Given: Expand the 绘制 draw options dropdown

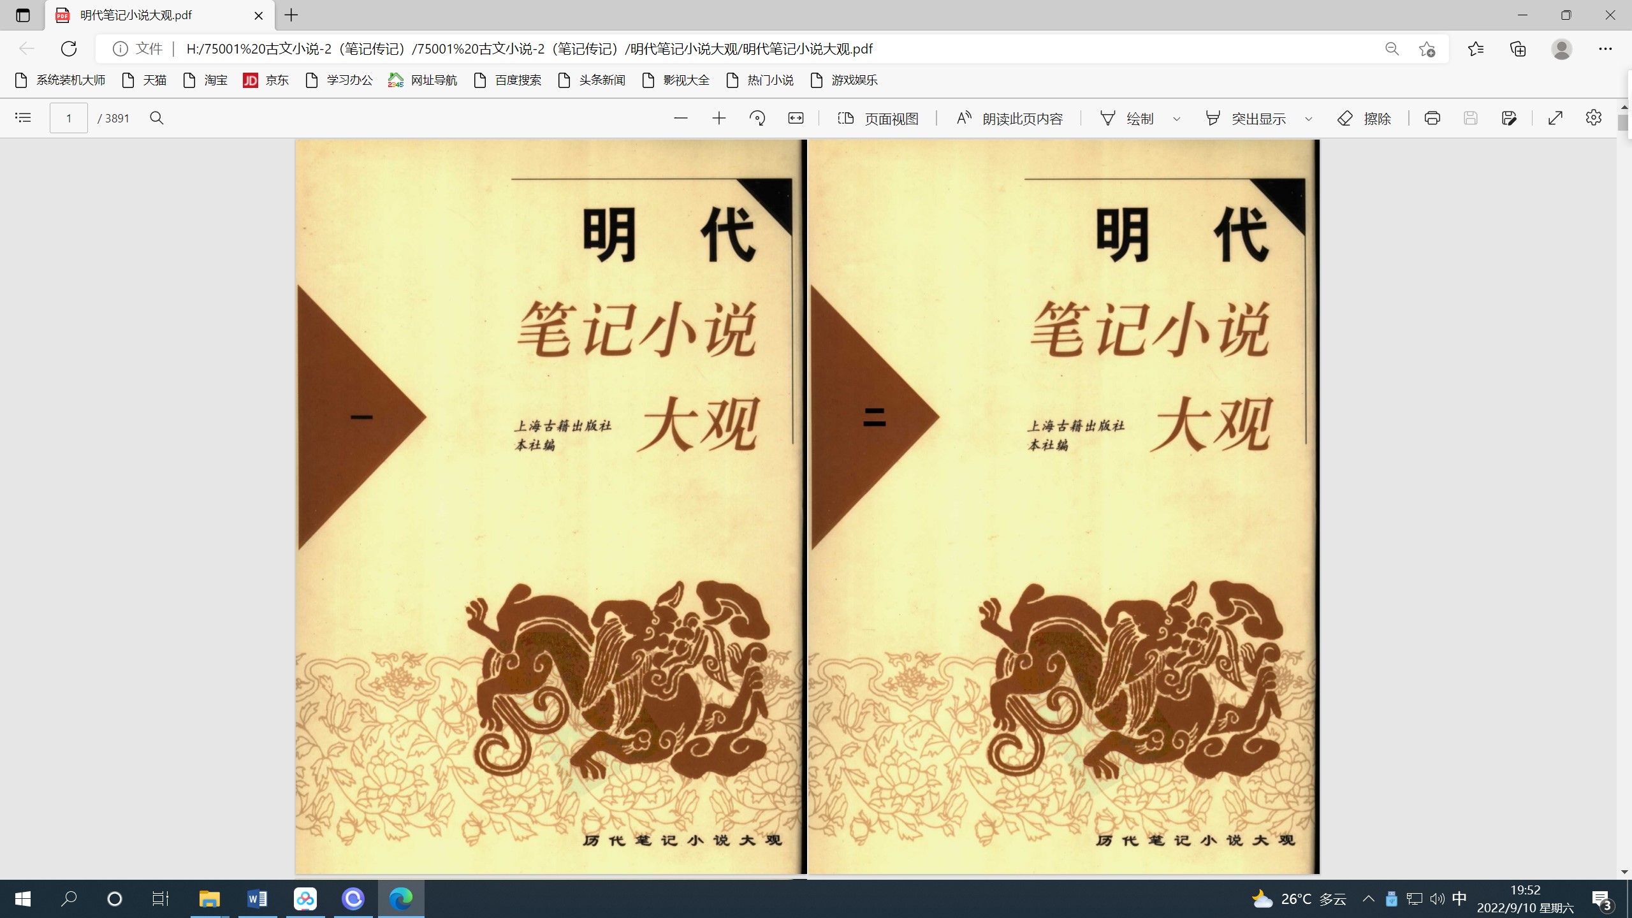Looking at the screenshot, I should pyautogui.click(x=1177, y=119).
